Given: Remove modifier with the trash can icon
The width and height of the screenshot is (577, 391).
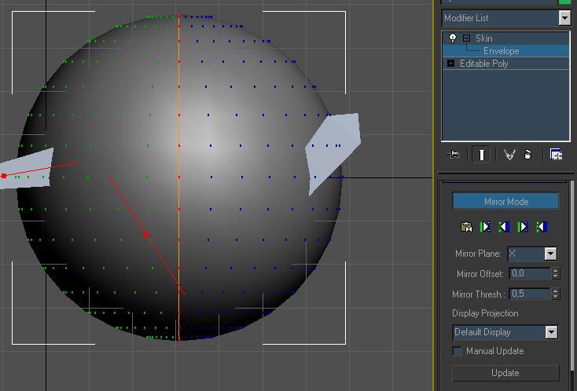Looking at the screenshot, I should click(527, 155).
